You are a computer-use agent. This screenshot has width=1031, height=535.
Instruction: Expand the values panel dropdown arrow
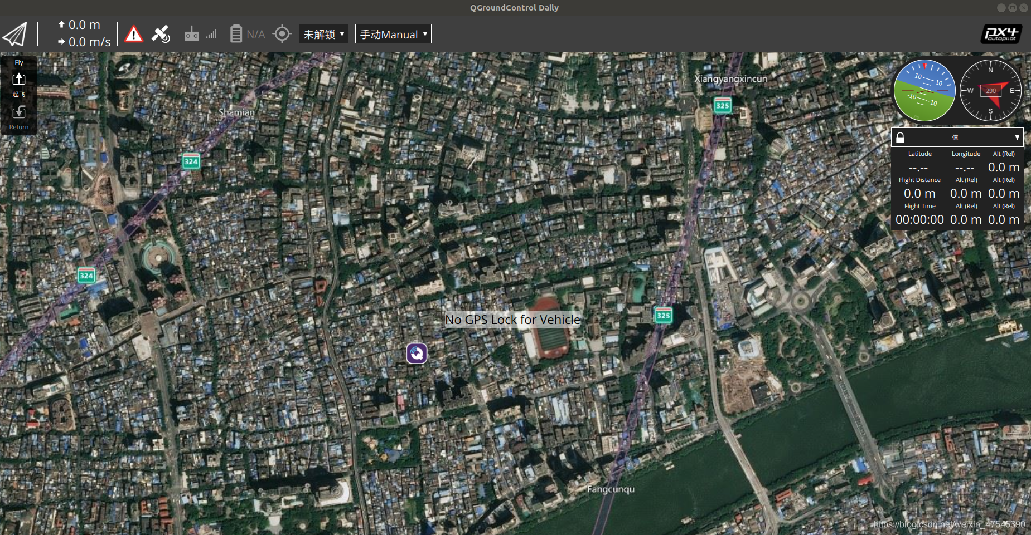click(1017, 138)
